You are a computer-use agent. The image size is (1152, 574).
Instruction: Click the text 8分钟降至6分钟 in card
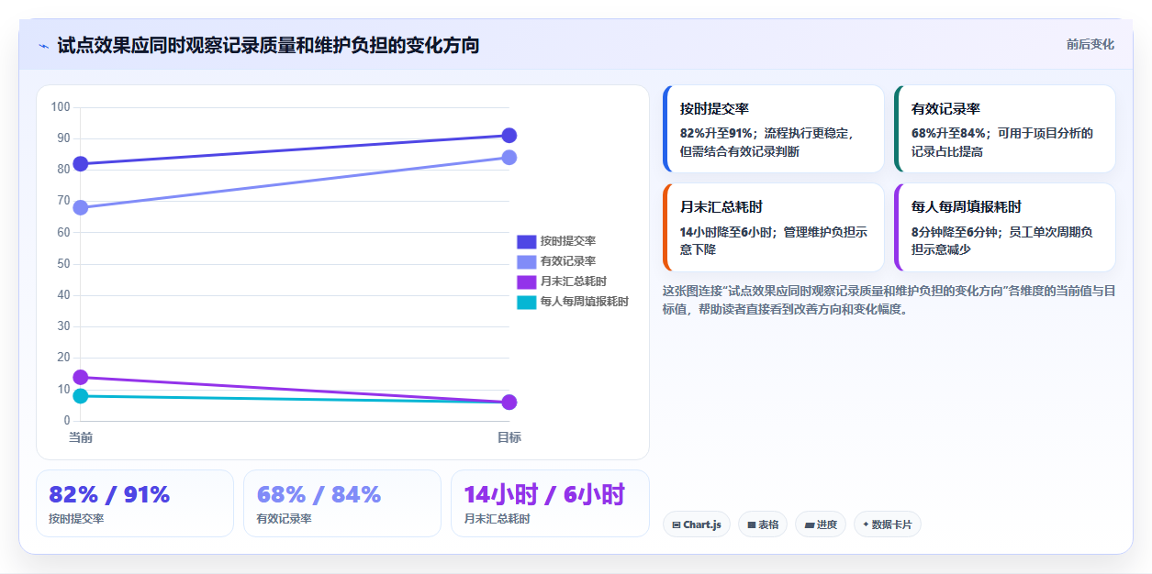pos(956,231)
